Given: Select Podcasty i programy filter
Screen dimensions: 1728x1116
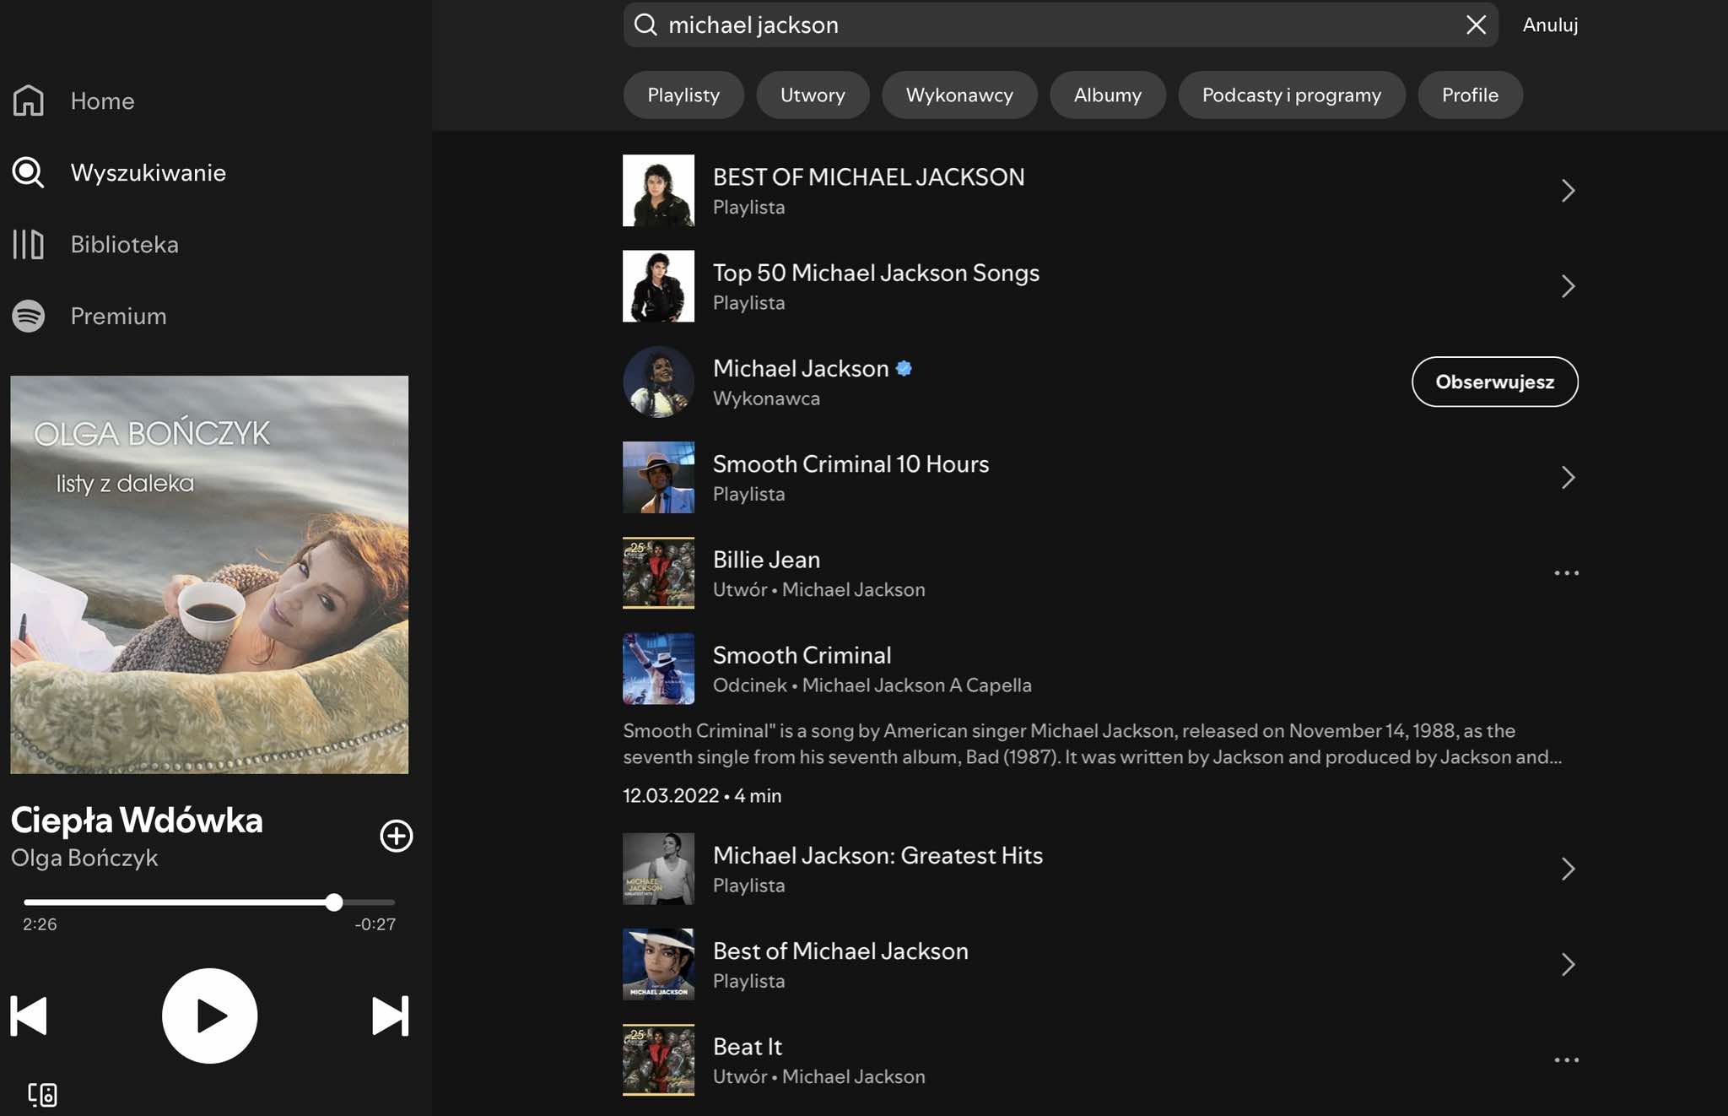Looking at the screenshot, I should coord(1291,95).
